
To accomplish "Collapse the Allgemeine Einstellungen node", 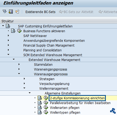I will pos(30,93).
